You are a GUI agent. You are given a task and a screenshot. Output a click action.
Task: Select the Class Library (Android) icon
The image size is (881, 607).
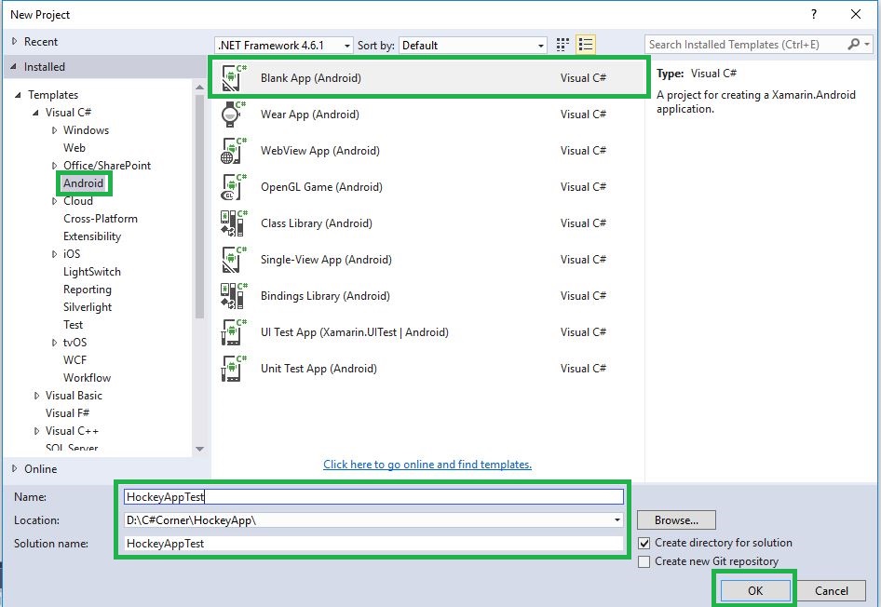click(233, 223)
